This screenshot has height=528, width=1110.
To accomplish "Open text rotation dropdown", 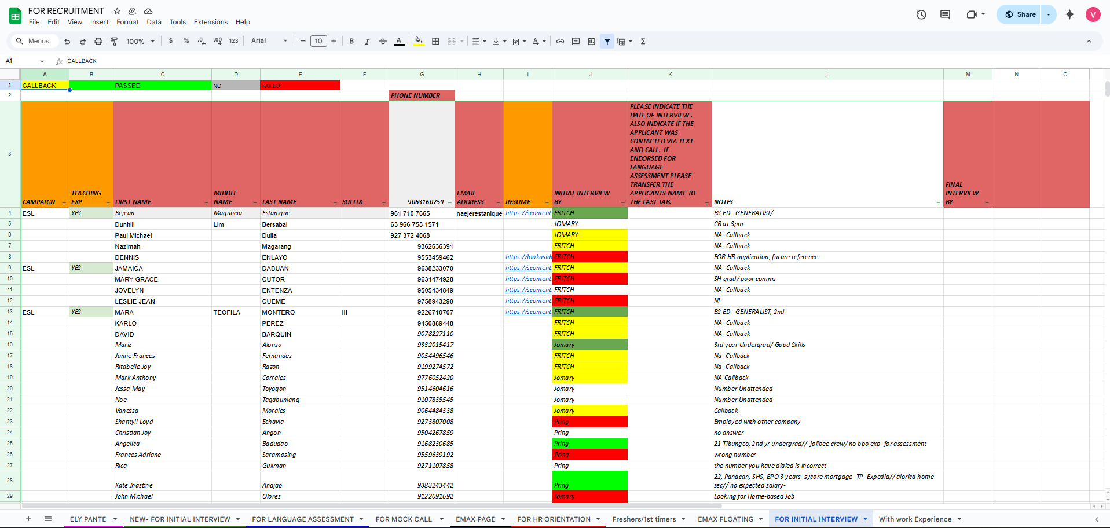I will pyautogui.click(x=539, y=41).
